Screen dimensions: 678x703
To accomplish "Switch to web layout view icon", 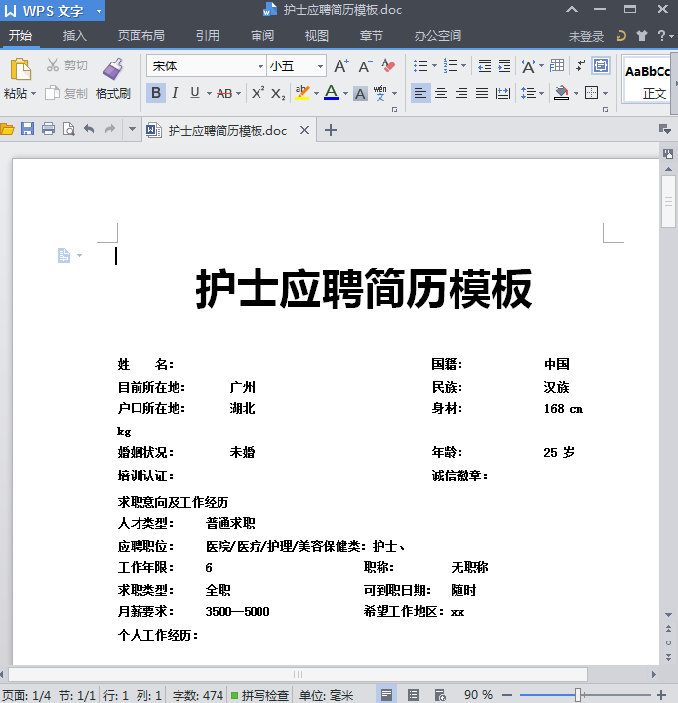I will point(440,695).
